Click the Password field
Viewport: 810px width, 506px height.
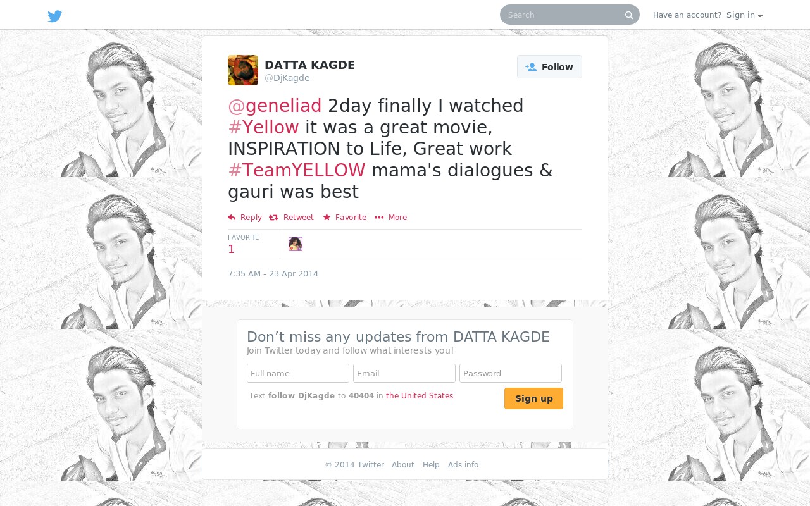pos(511,373)
